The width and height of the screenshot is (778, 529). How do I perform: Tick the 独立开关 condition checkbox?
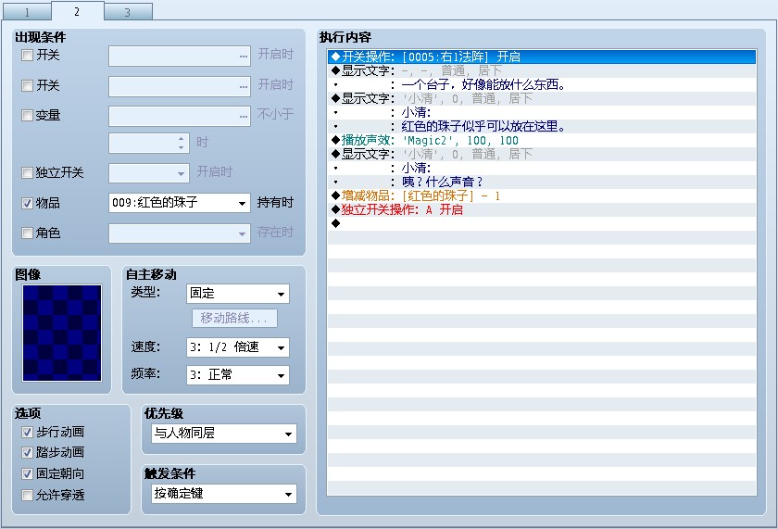[27, 172]
